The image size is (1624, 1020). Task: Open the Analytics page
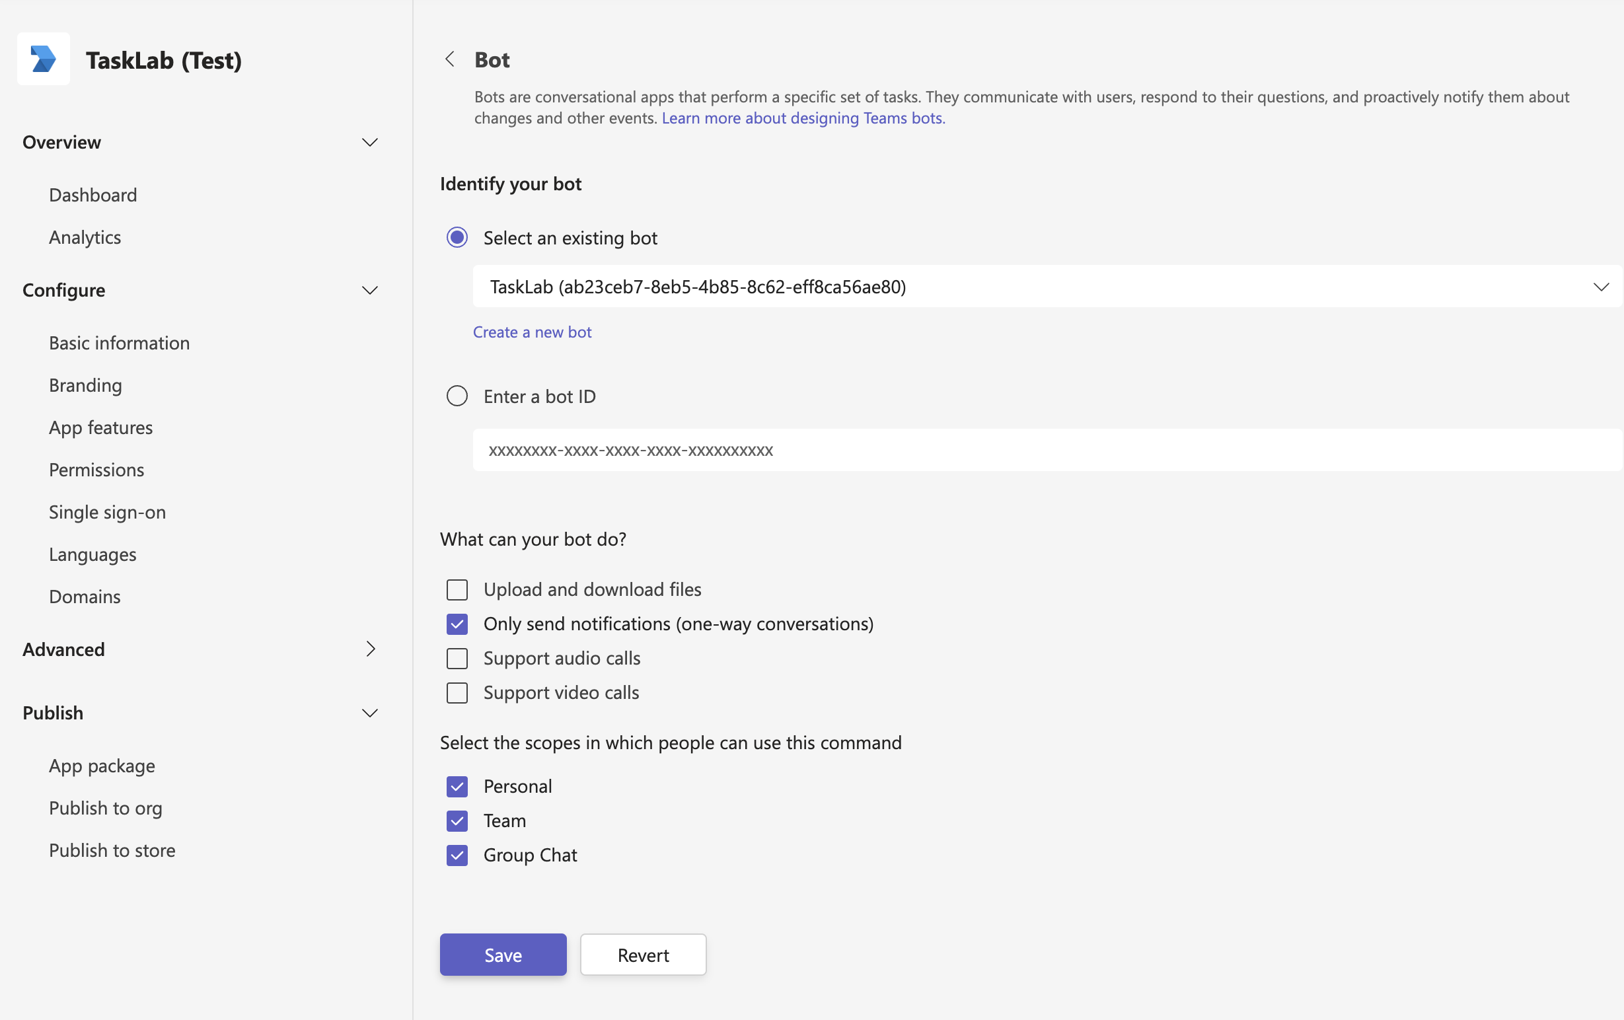click(85, 237)
